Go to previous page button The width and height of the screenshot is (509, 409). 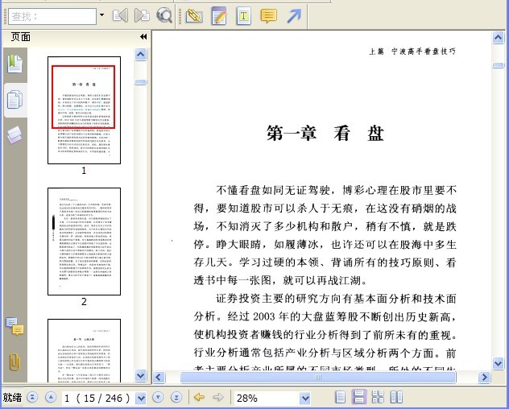click(x=51, y=397)
